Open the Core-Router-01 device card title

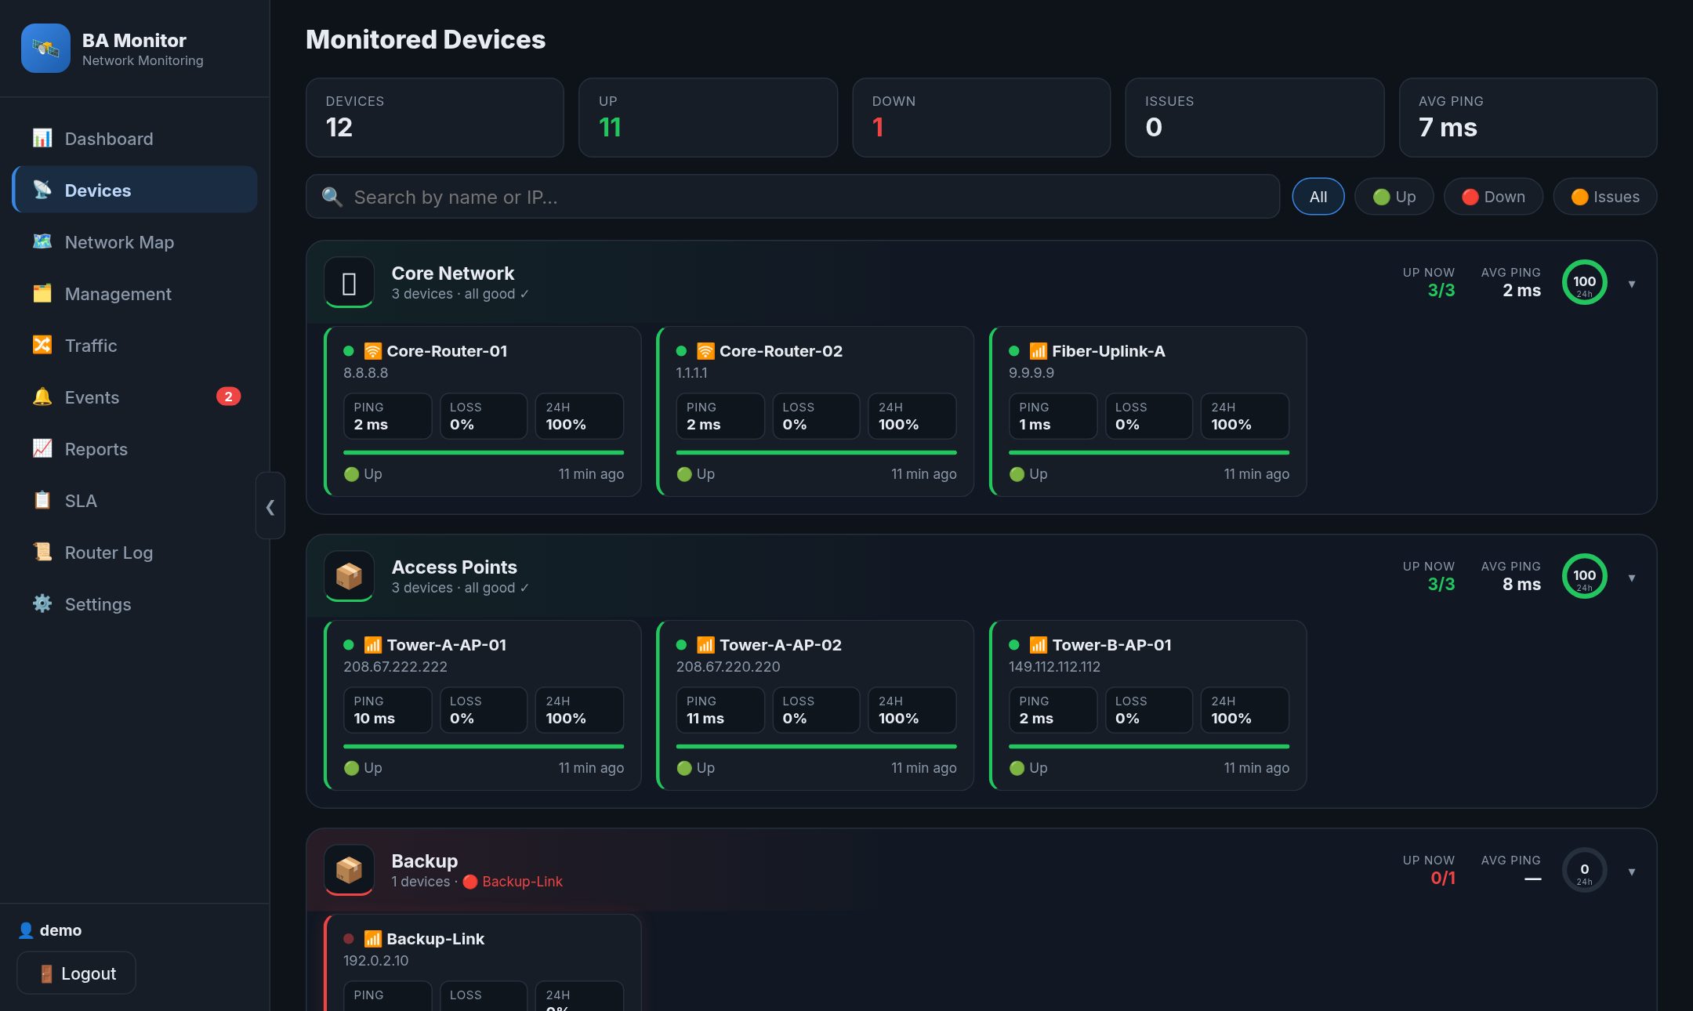(x=447, y=351)
